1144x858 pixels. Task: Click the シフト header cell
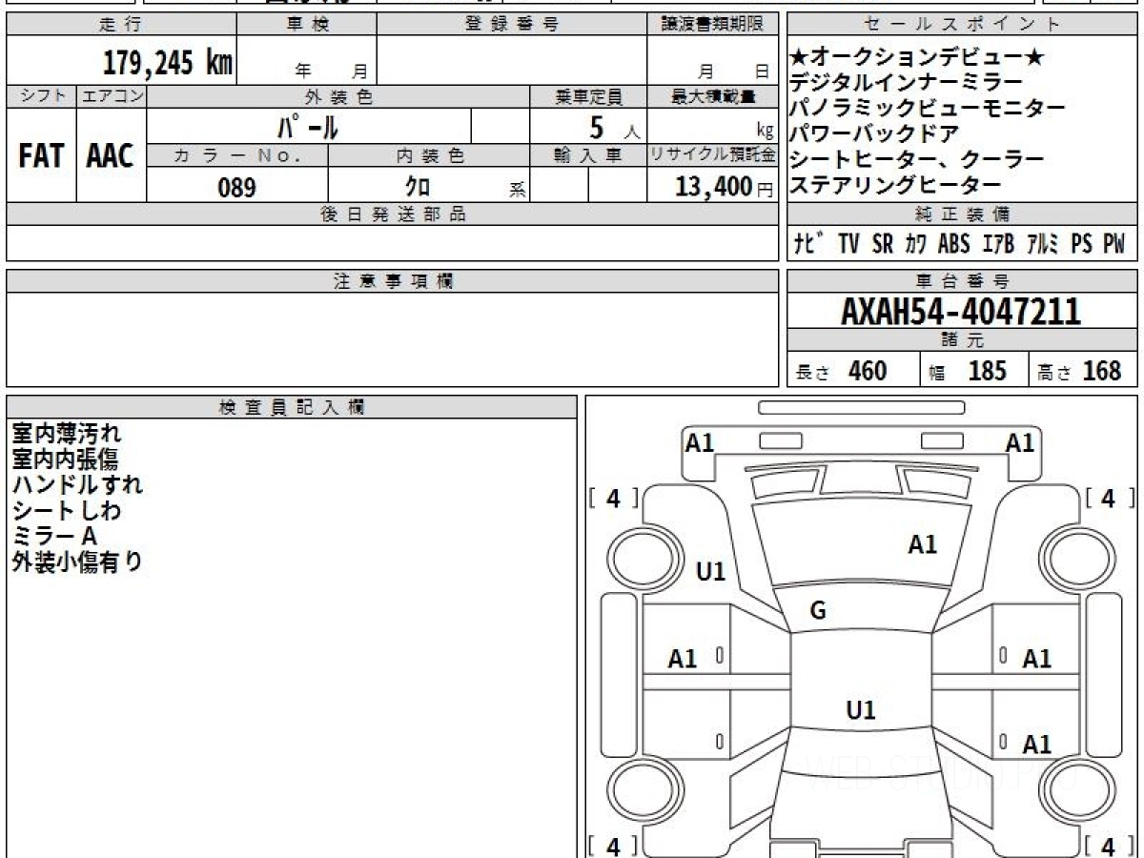(x=41, y=96)
